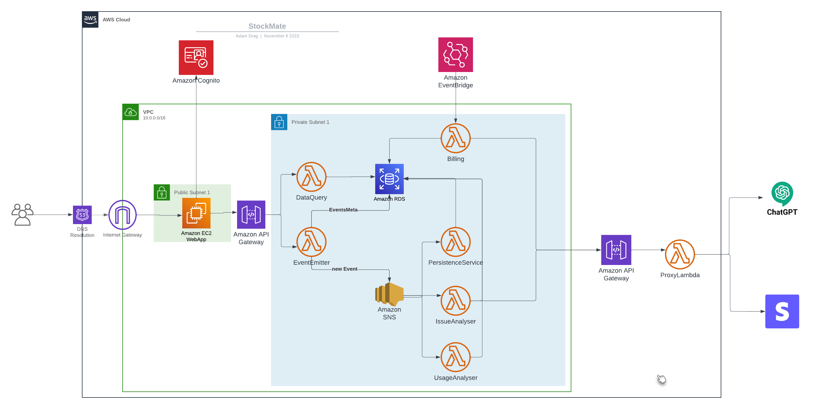Select the 'UsageAnalyser' caption text
Screen dimensions: 813x409
(x=455, y=378)
